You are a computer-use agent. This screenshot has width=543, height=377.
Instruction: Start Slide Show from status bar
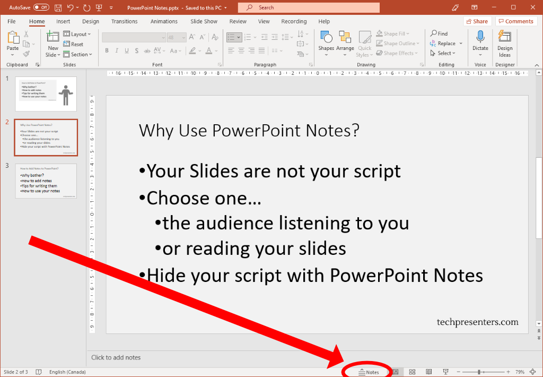[x=445, y=372]
